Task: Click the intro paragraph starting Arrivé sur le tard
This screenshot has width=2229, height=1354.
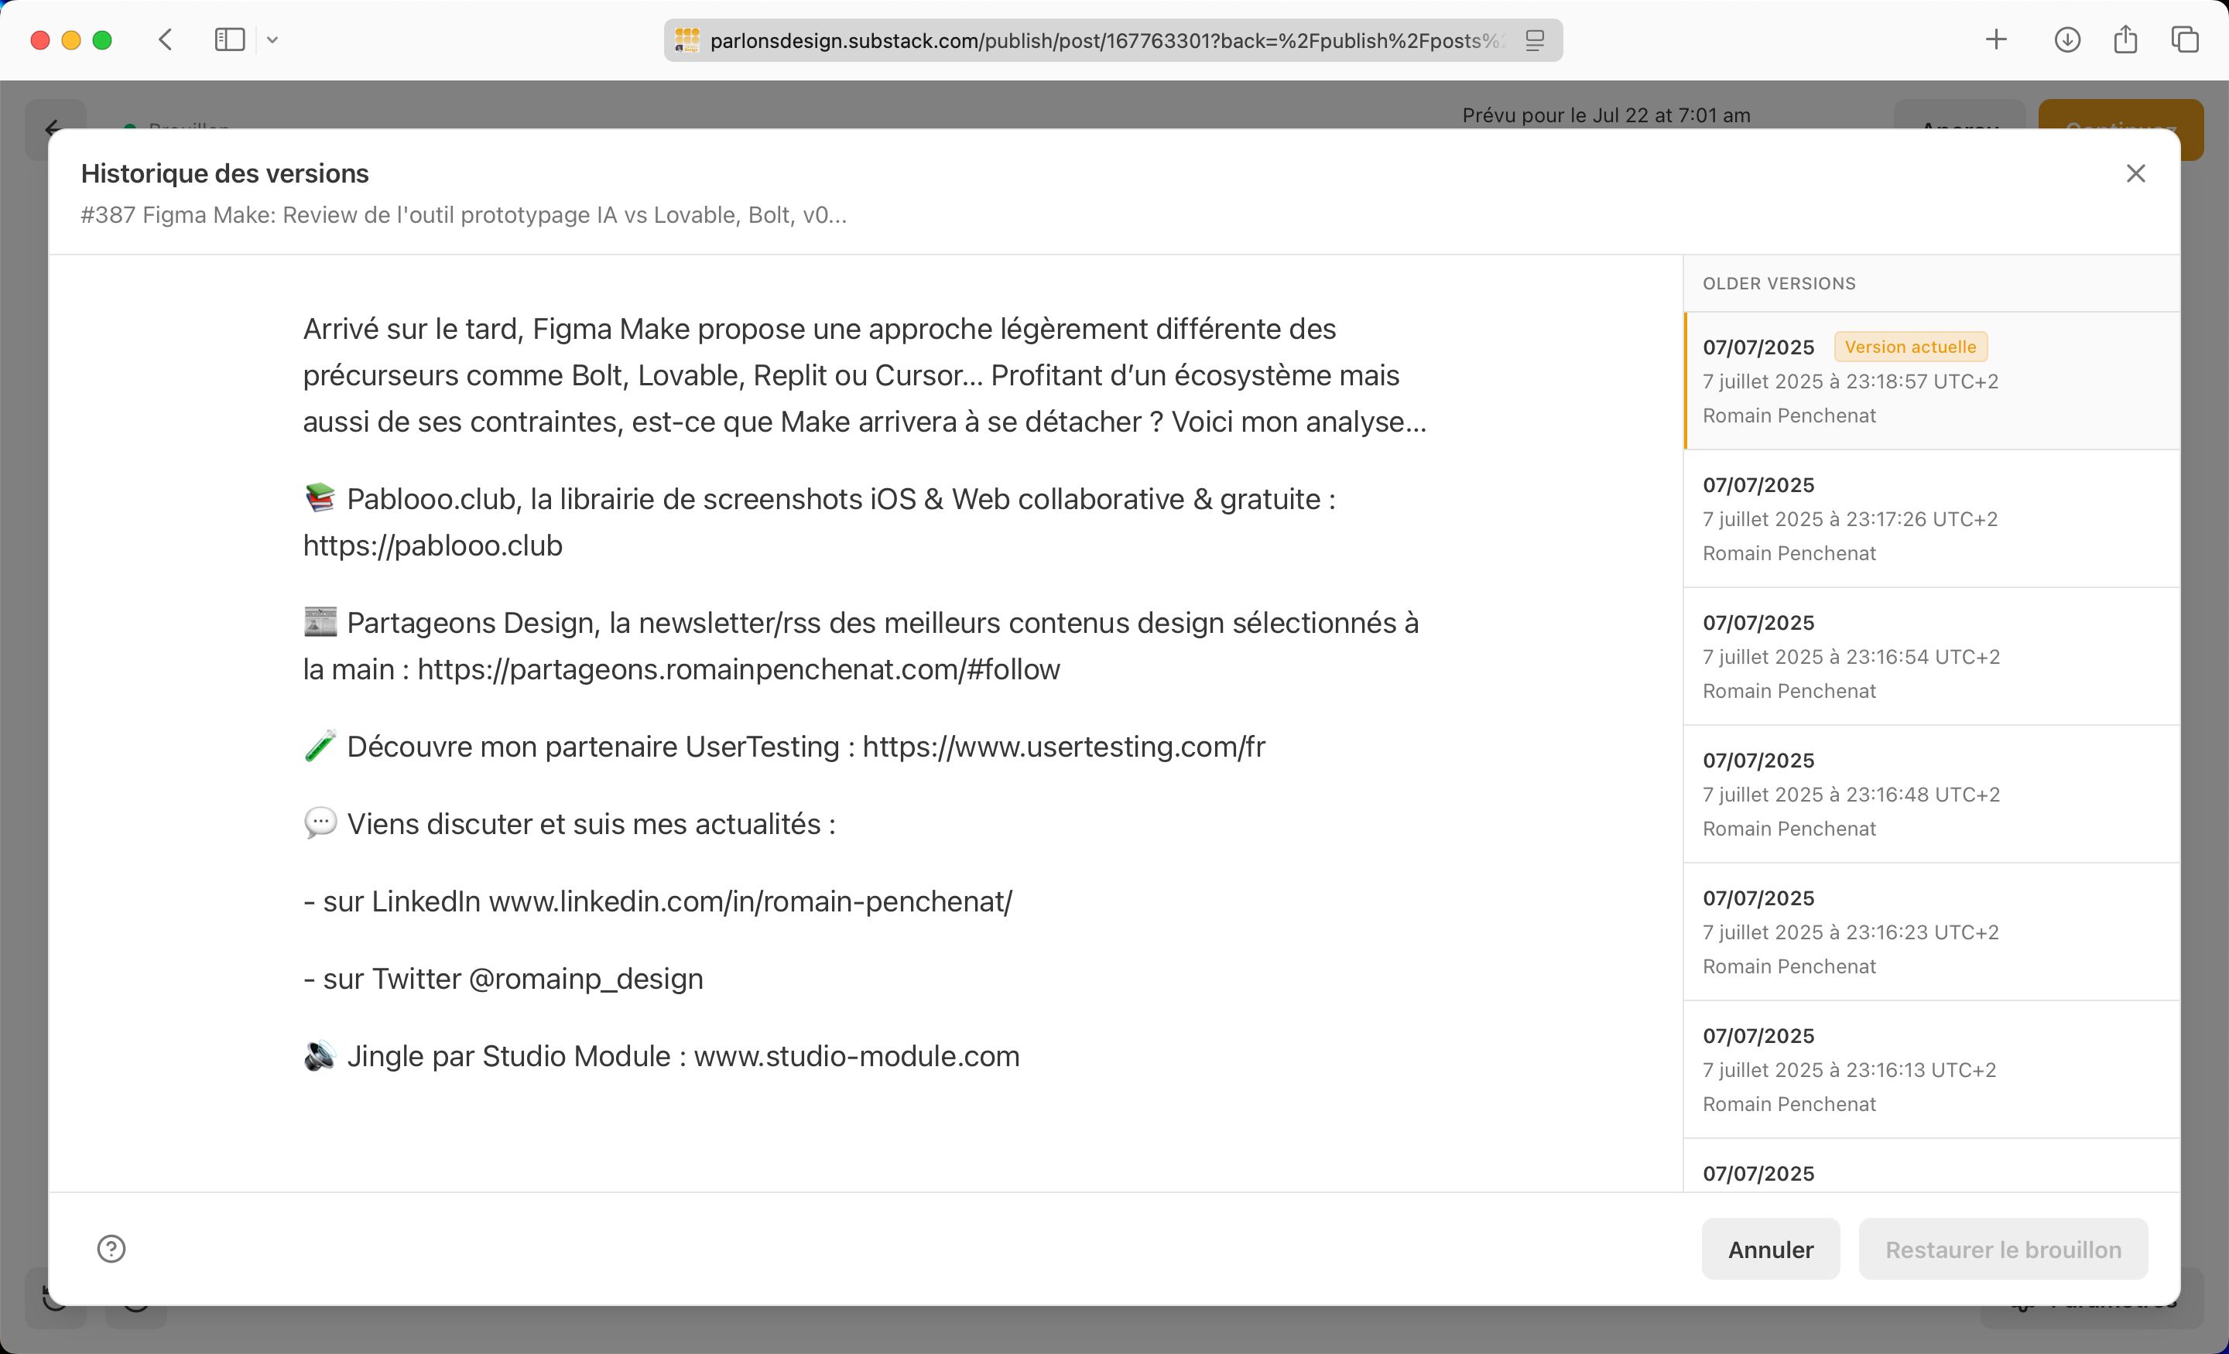Action: coord(864,374)
